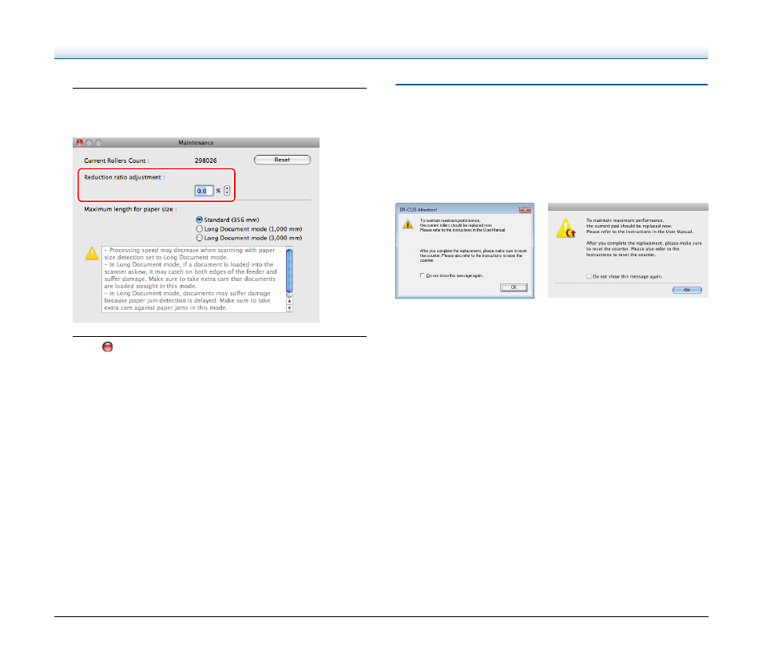Screen dimensions: 762x653
Task: Click the minimize button of Maintenance window
Action: tap(89, 142)
